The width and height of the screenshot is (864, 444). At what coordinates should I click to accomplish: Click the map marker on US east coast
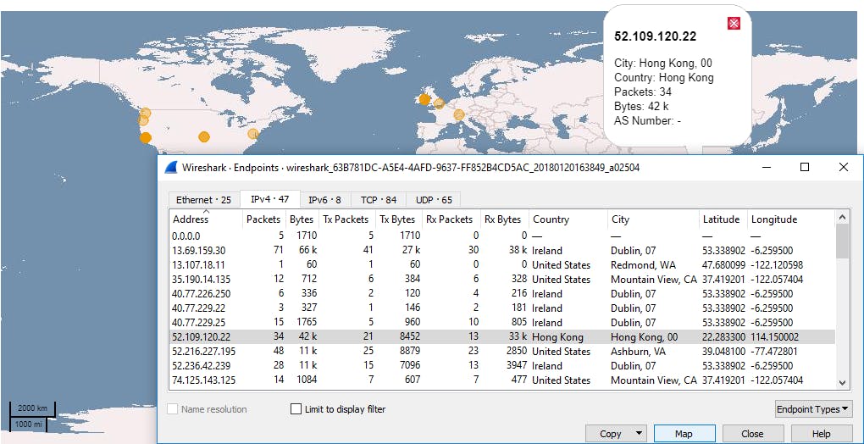(x=252, y=133)
